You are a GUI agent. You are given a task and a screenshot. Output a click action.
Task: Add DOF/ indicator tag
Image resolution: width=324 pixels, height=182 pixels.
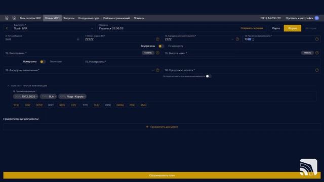[51, 105]
